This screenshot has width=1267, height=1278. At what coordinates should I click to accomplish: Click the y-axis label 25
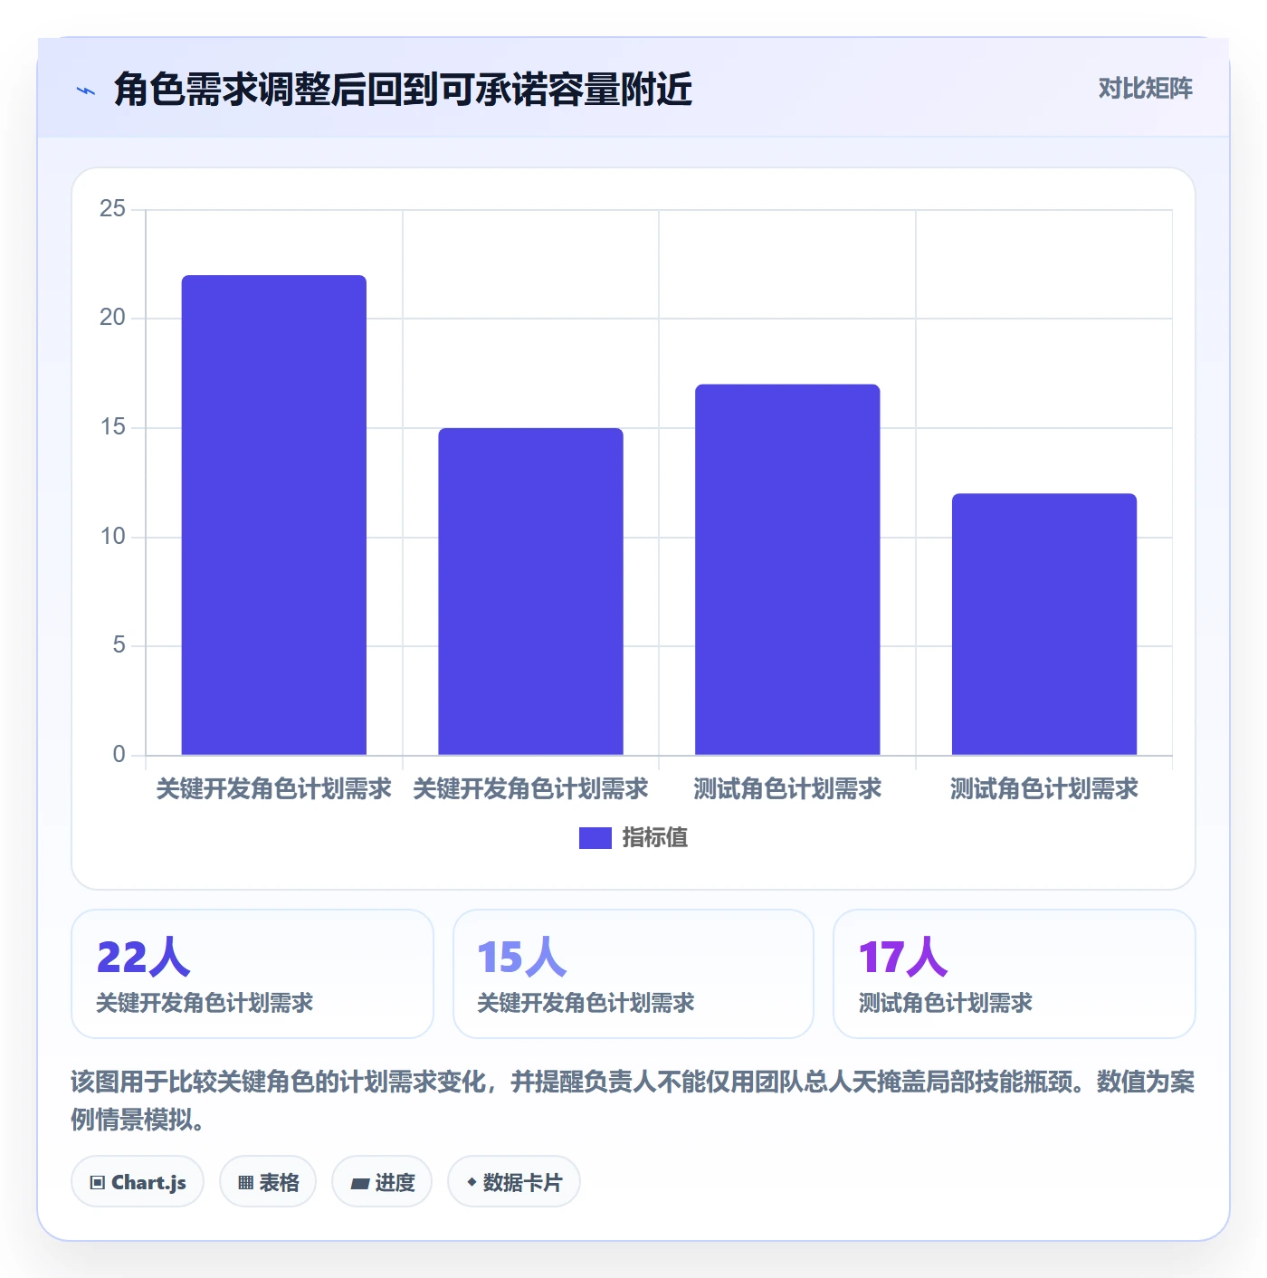[113, 209]
